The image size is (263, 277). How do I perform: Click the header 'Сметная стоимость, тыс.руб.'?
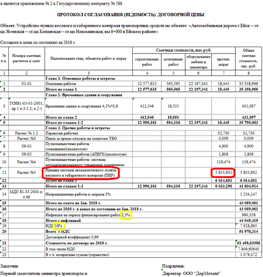pos(184,50)
